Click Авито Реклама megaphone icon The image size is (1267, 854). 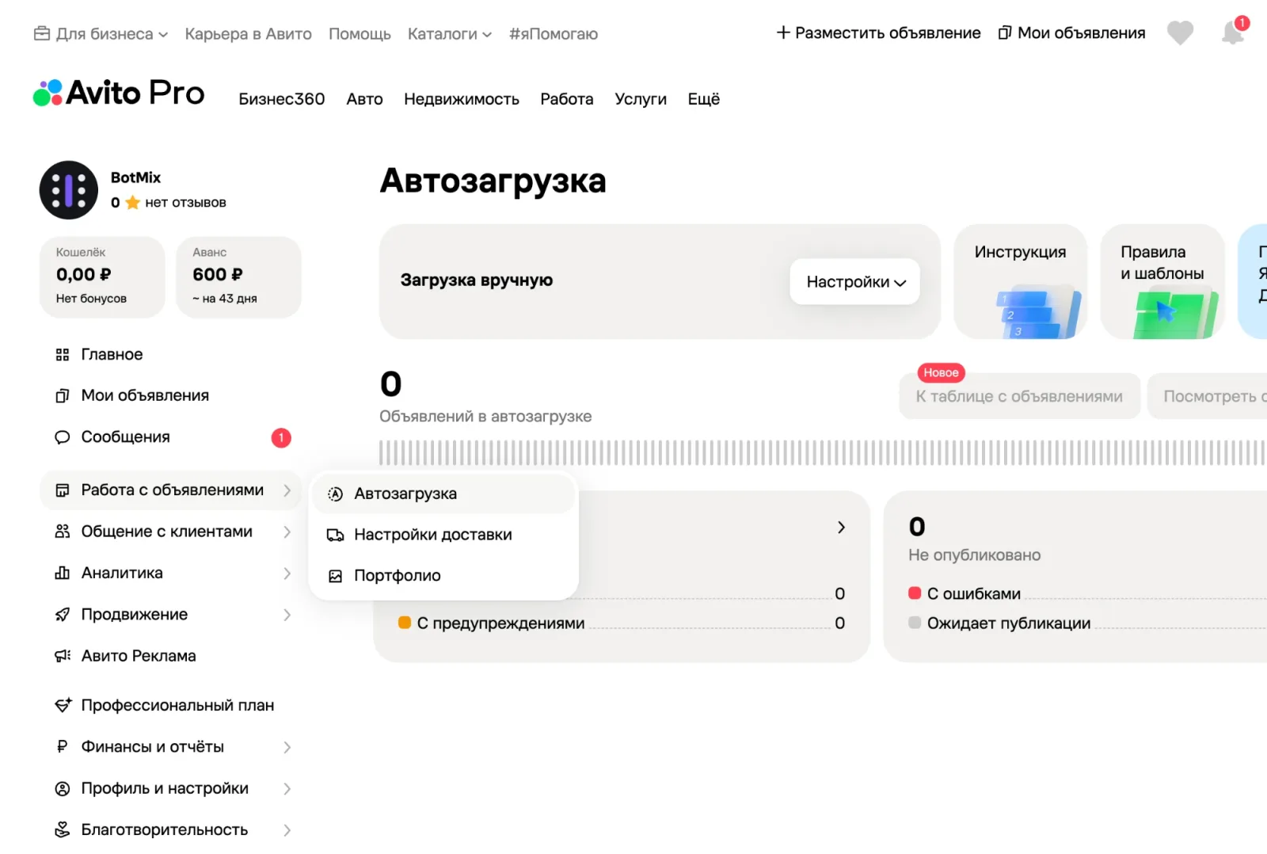[63, 656]
